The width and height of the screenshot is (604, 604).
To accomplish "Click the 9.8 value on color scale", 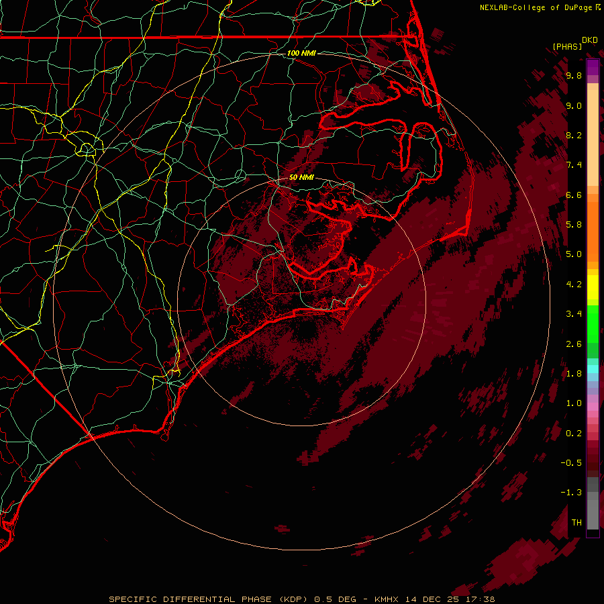I will (574, 75).
